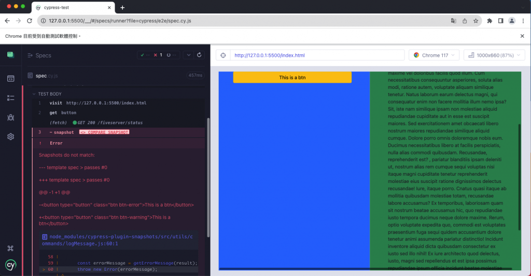Open spec.cy.js file in the reporter
This screenshot has height=276, width=531.
[x=47, y=75]
